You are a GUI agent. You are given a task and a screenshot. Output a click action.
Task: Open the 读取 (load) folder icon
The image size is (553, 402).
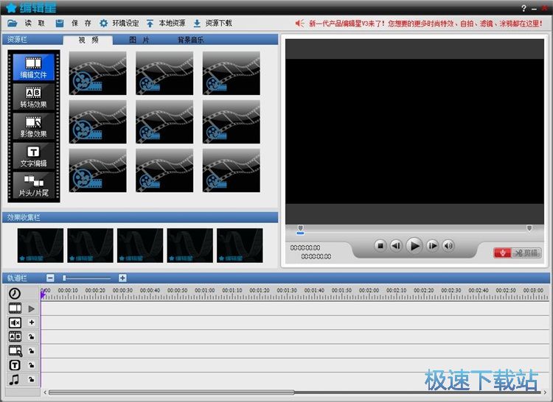click(13, 24)
